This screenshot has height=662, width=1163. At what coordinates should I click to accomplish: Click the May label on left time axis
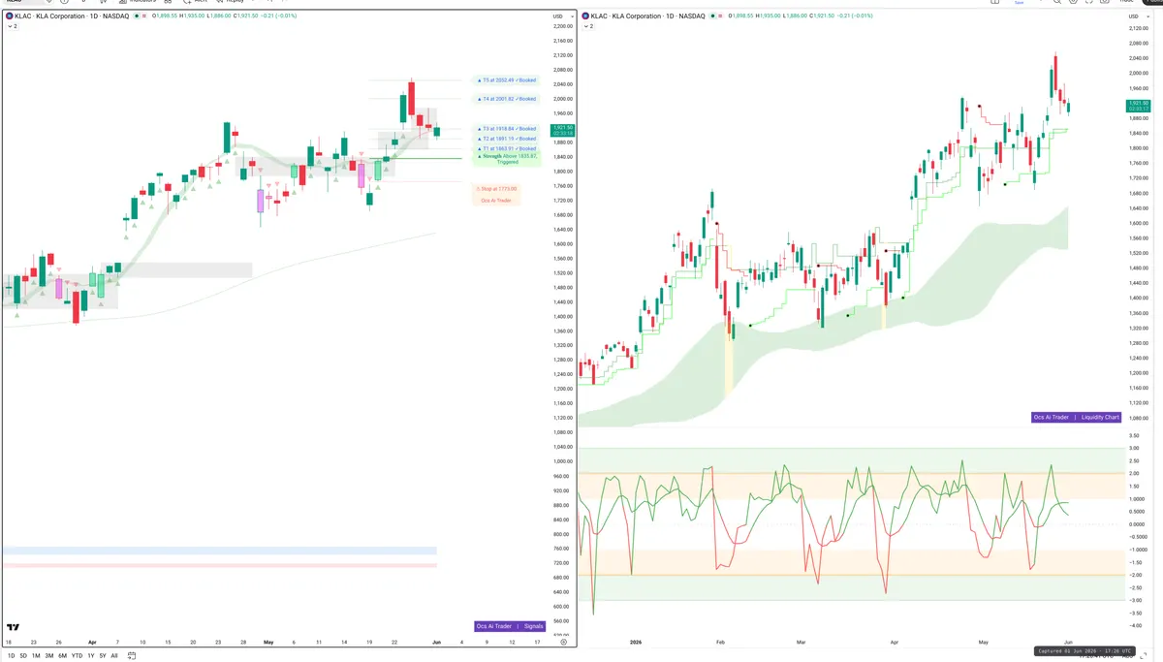268,642
